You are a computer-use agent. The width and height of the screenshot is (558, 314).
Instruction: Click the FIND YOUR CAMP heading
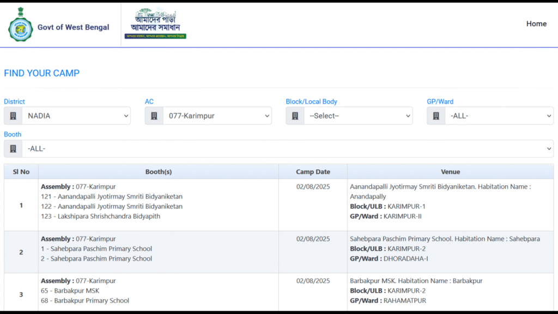click(41, 73)
